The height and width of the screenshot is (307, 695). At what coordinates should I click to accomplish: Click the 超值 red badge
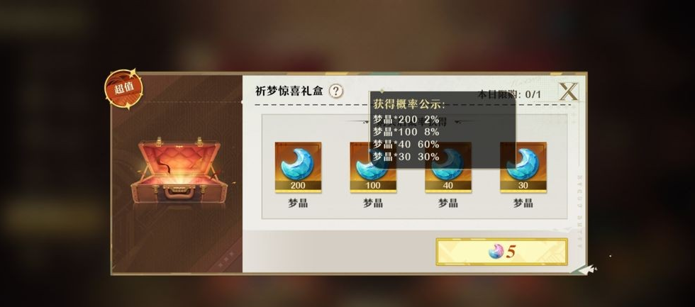click(123, 89)
